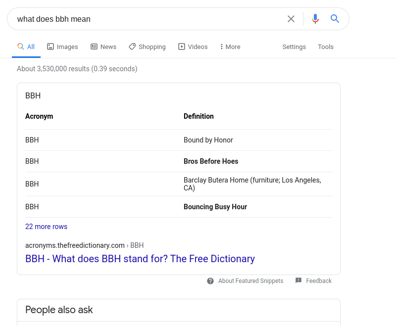Select the Bound by Honor definition

(208, 140)
